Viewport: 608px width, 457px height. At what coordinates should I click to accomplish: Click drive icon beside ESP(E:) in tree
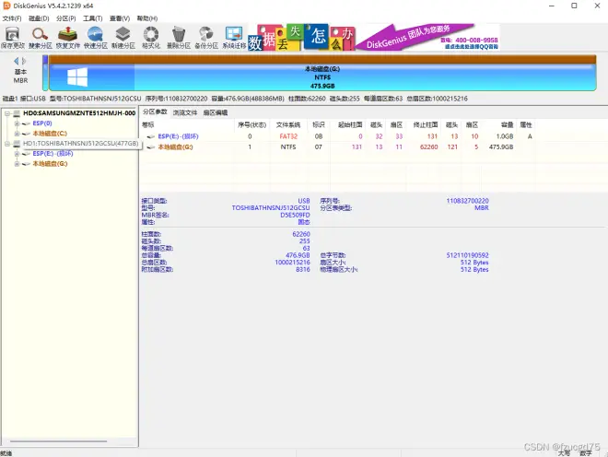coord(26,154)
